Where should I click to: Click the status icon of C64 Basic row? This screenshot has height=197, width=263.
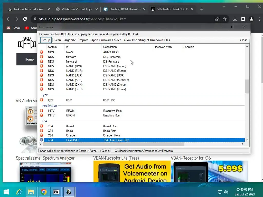click(42, 131)
